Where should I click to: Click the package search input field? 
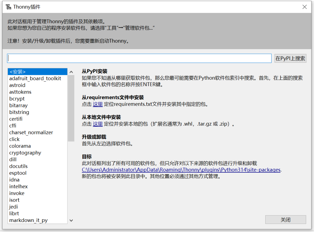click(x=139, y=58)
